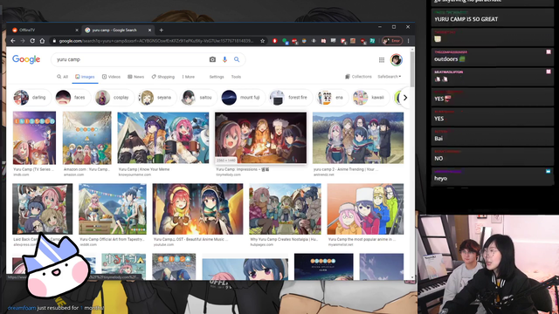The width and height of the screenshot is (559, 314).
Task: Open Yuru Camp TV Series imdb thumbnail
Action: click(34, 138)
